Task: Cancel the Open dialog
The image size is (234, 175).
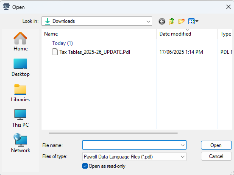Action: click(216, 156)
